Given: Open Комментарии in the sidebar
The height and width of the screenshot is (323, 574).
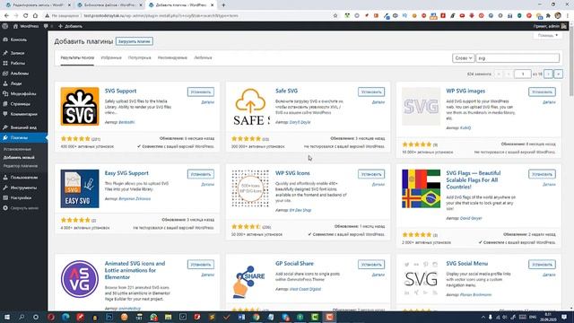Looking at the screenshot, I should pyautogui.click(x=23, y=114).
